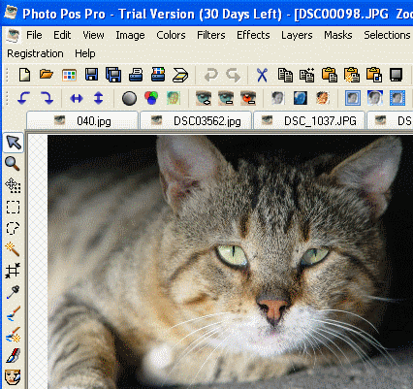Switch to the DSC03562.jpg tab
Screen dimensions: 413x389
[x=196, y=120]
